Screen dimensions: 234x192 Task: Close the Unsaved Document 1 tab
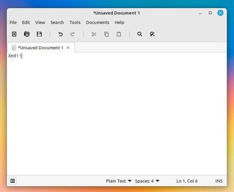[68, 48]
